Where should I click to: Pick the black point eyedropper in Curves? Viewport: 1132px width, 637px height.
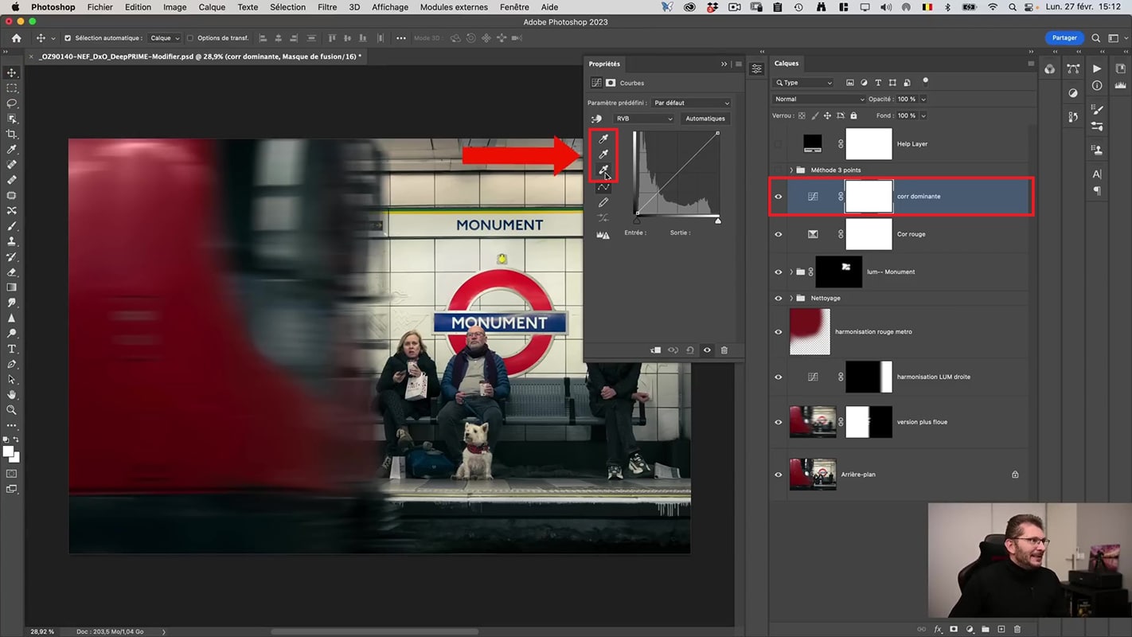pyautogui.click(x=603, y=139)
